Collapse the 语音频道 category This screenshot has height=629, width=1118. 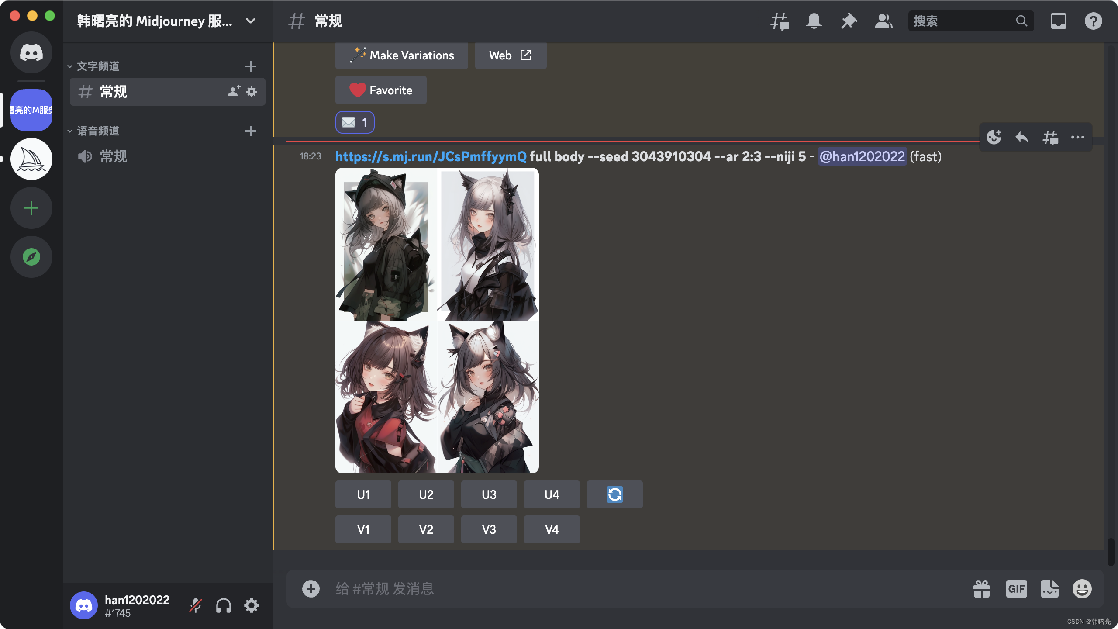tap(98, 131)
